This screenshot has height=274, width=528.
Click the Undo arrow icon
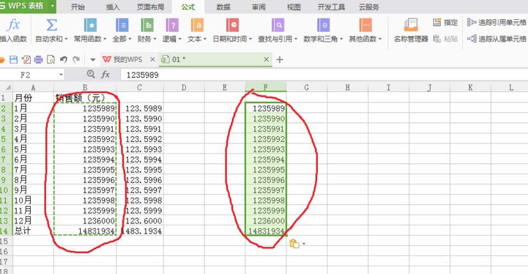(x=63, y=60)
